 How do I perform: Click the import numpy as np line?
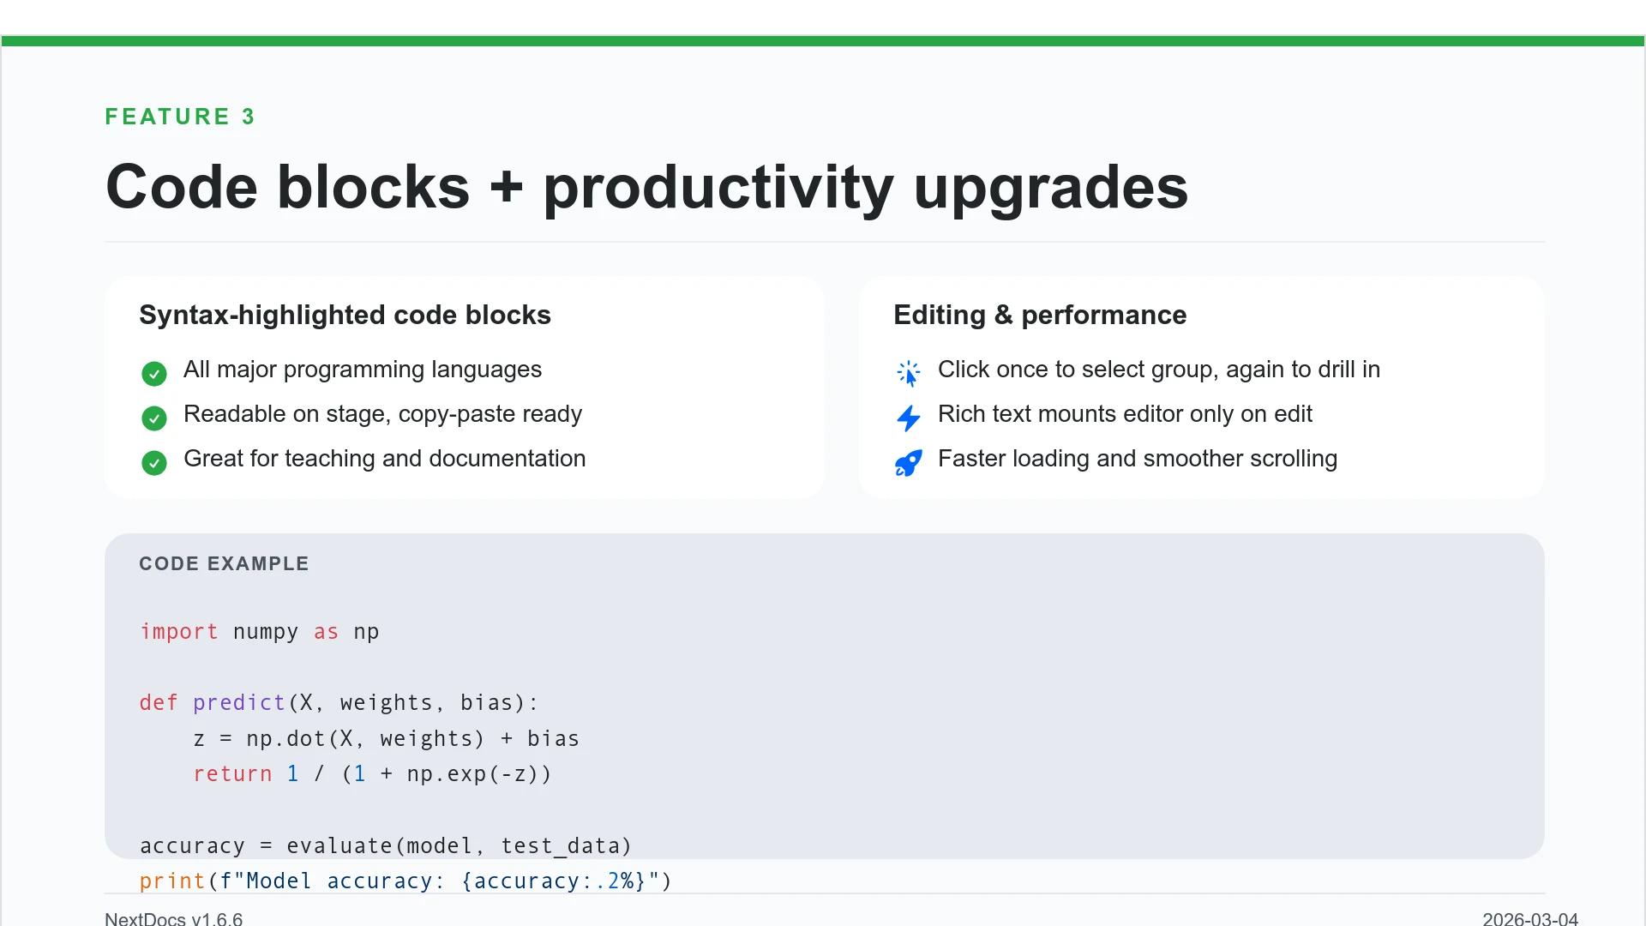coord(259,632)
